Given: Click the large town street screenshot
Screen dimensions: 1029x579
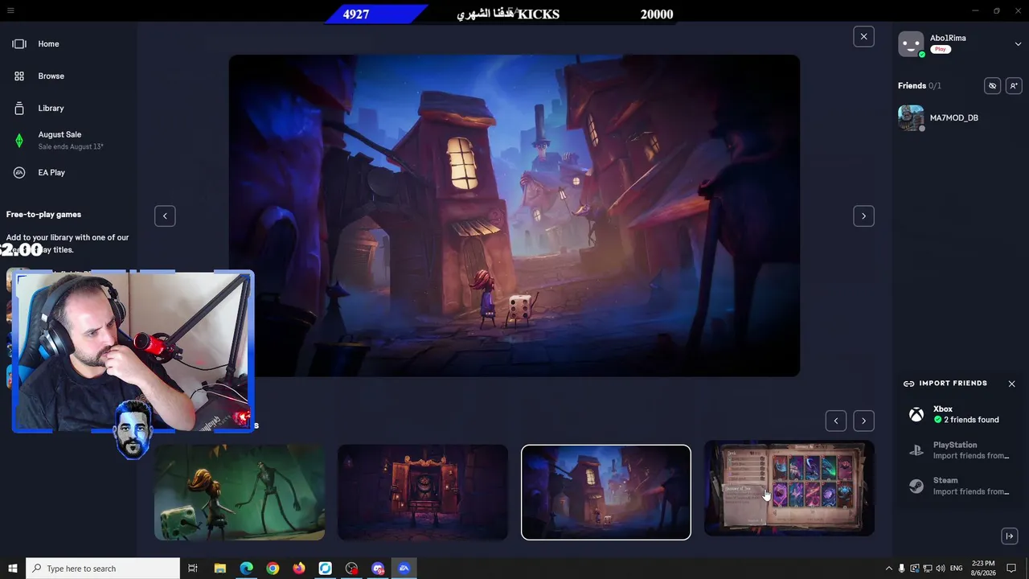Looking at the screenshot, I should pos(514,216).
